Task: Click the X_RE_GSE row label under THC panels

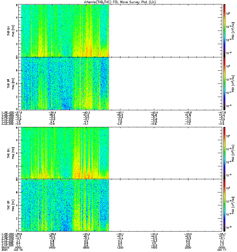Action: (8, 234)
